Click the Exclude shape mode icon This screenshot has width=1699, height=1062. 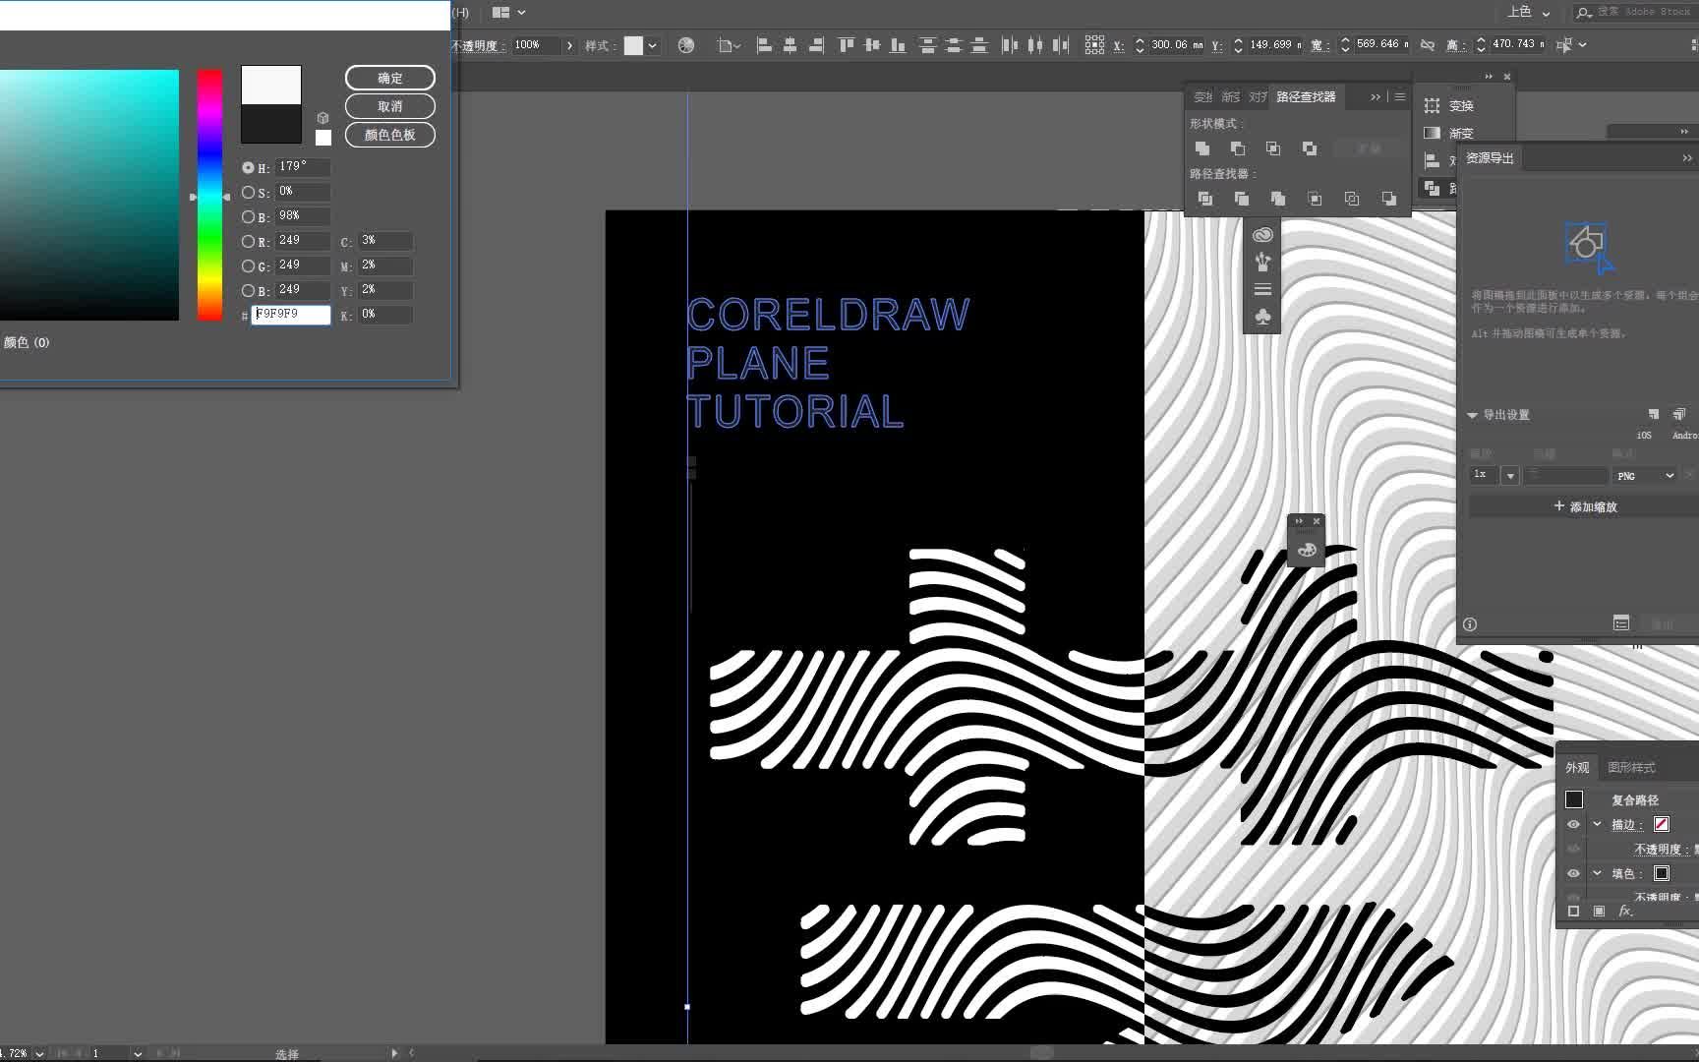click(1310, 148)
